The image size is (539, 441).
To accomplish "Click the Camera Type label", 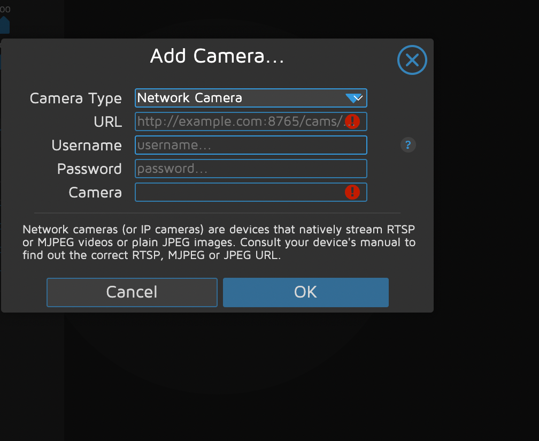I will 75,98.
